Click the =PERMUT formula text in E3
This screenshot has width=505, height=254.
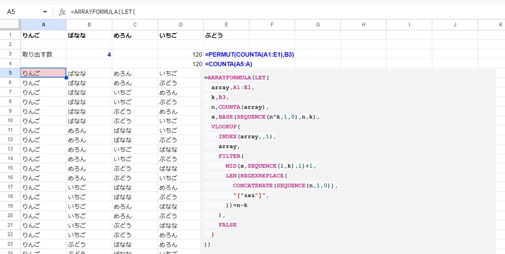(x=250, y=54)
